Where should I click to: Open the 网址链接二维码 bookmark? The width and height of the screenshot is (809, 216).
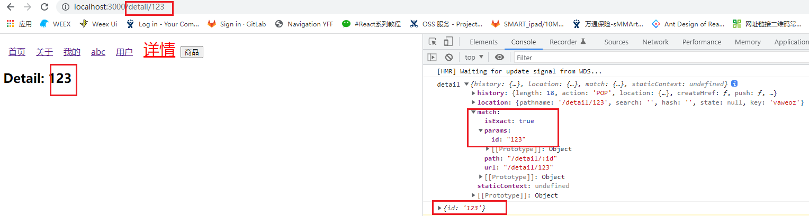point(767,24)
